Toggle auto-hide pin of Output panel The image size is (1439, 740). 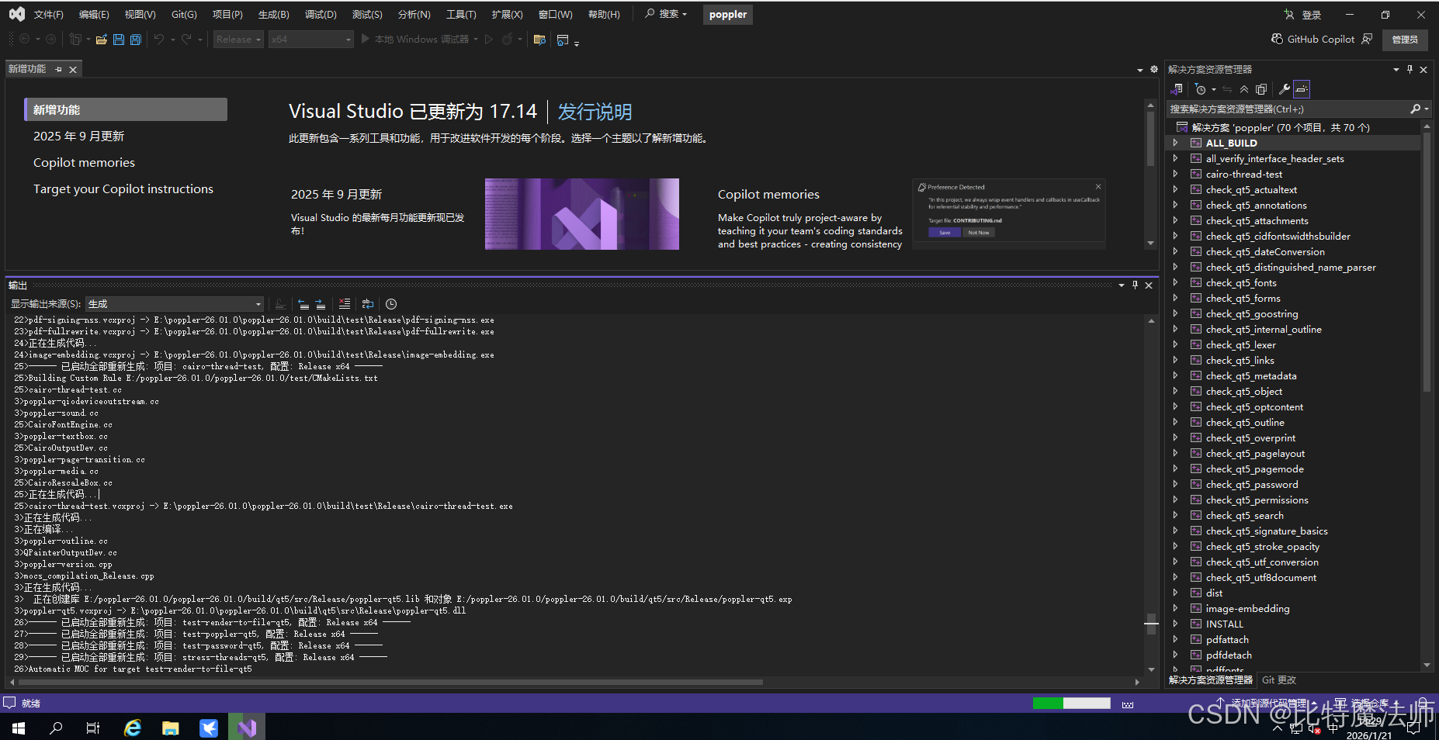[1135, 285]
